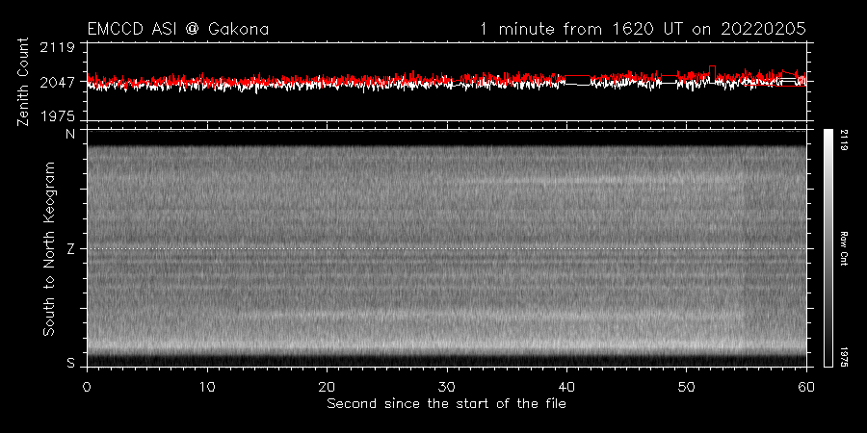867x433 pixels.
Task: Click the 60 second tick label
Action: point(806,386)
